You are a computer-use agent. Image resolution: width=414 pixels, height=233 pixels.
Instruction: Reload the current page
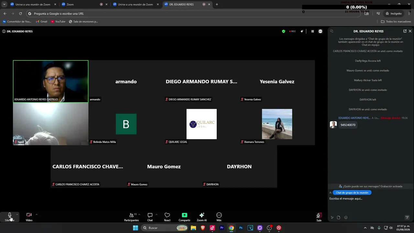click(20, 14)
